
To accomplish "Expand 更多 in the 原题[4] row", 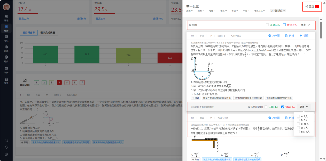I will point(305,25).
